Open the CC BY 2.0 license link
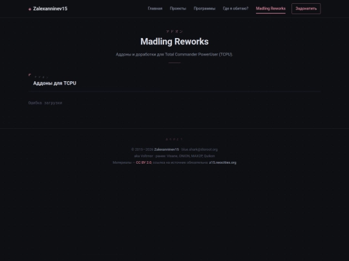 (x=143, y=162)
